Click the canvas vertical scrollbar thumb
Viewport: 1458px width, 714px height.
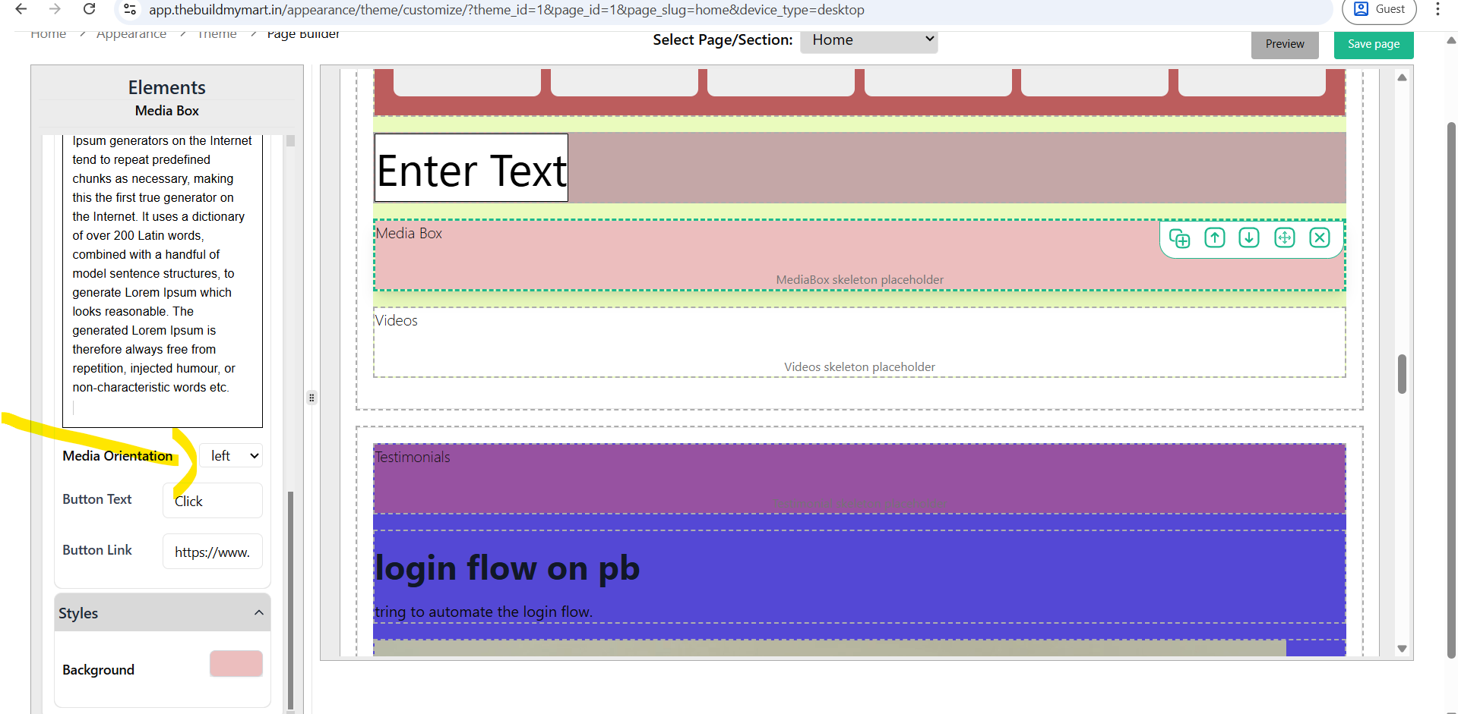coord(1402,373)
